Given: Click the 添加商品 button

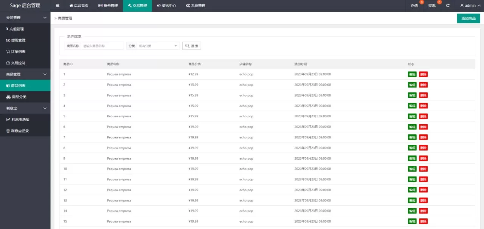Looking at the screenshot, I should pyautogui.click(x=468, y=18).
